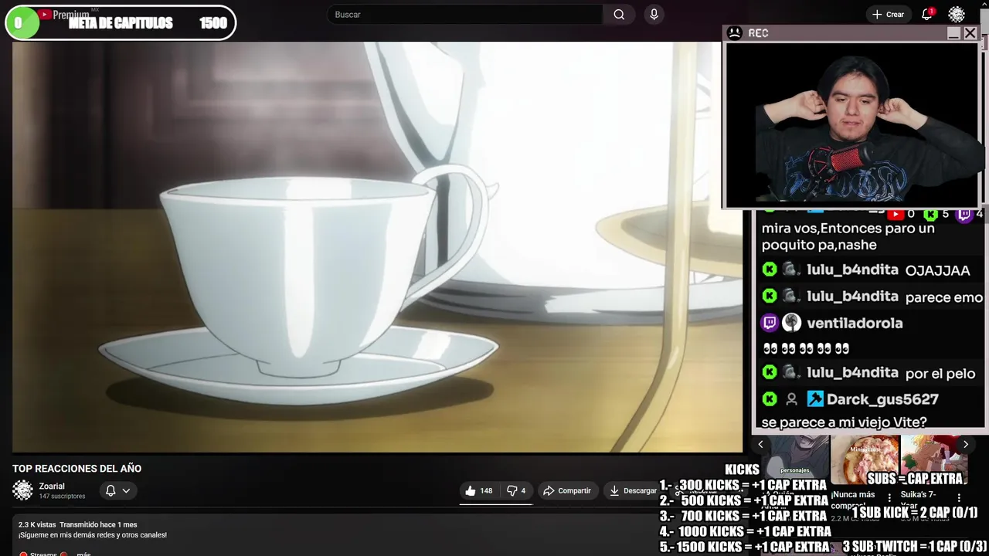Open the ventiladorola chat avatar
Image resolution: width=989 pixels, height=556 pixels.
click(x=791, y=323)
